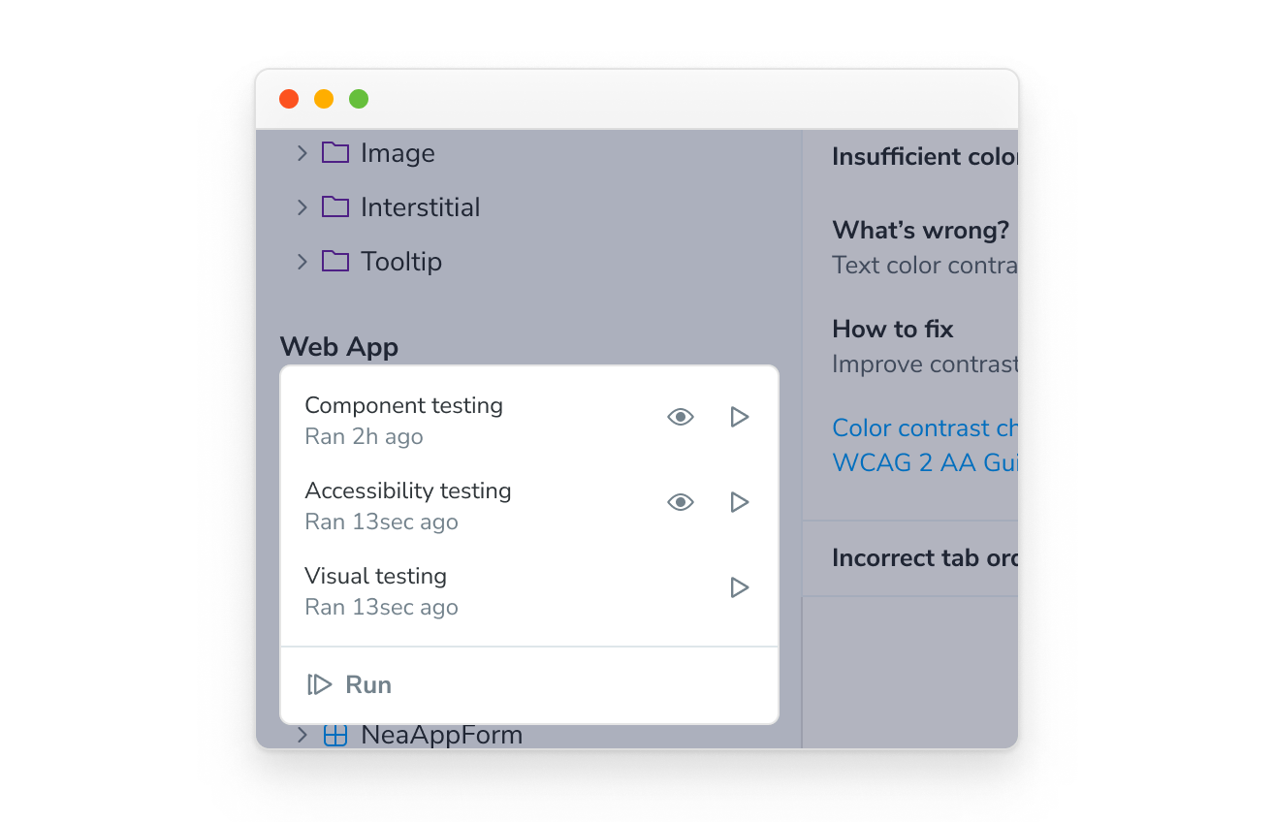
Task: Expand the Image folder
Action: click(302, 152)
